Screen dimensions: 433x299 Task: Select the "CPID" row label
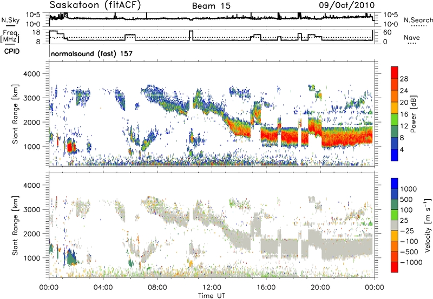12,51
